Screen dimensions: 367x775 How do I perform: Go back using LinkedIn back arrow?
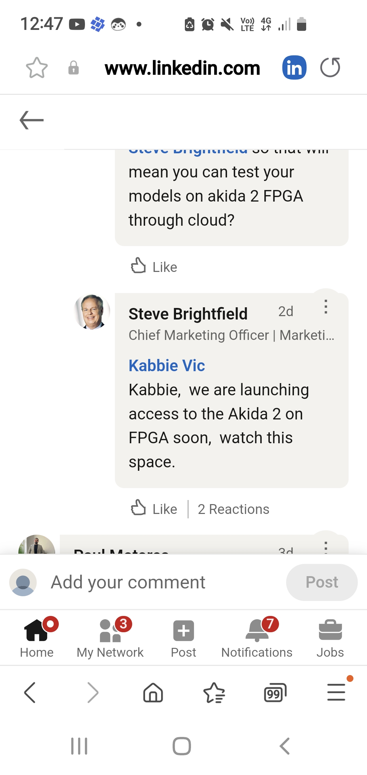click(x=32, y=120)
